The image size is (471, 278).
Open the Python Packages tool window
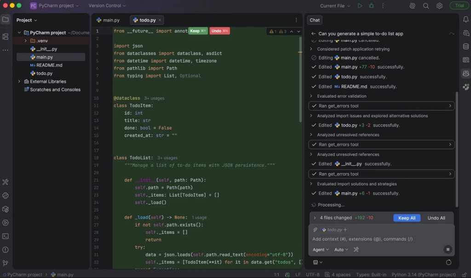pyautogui.click(x=6, y=209)
